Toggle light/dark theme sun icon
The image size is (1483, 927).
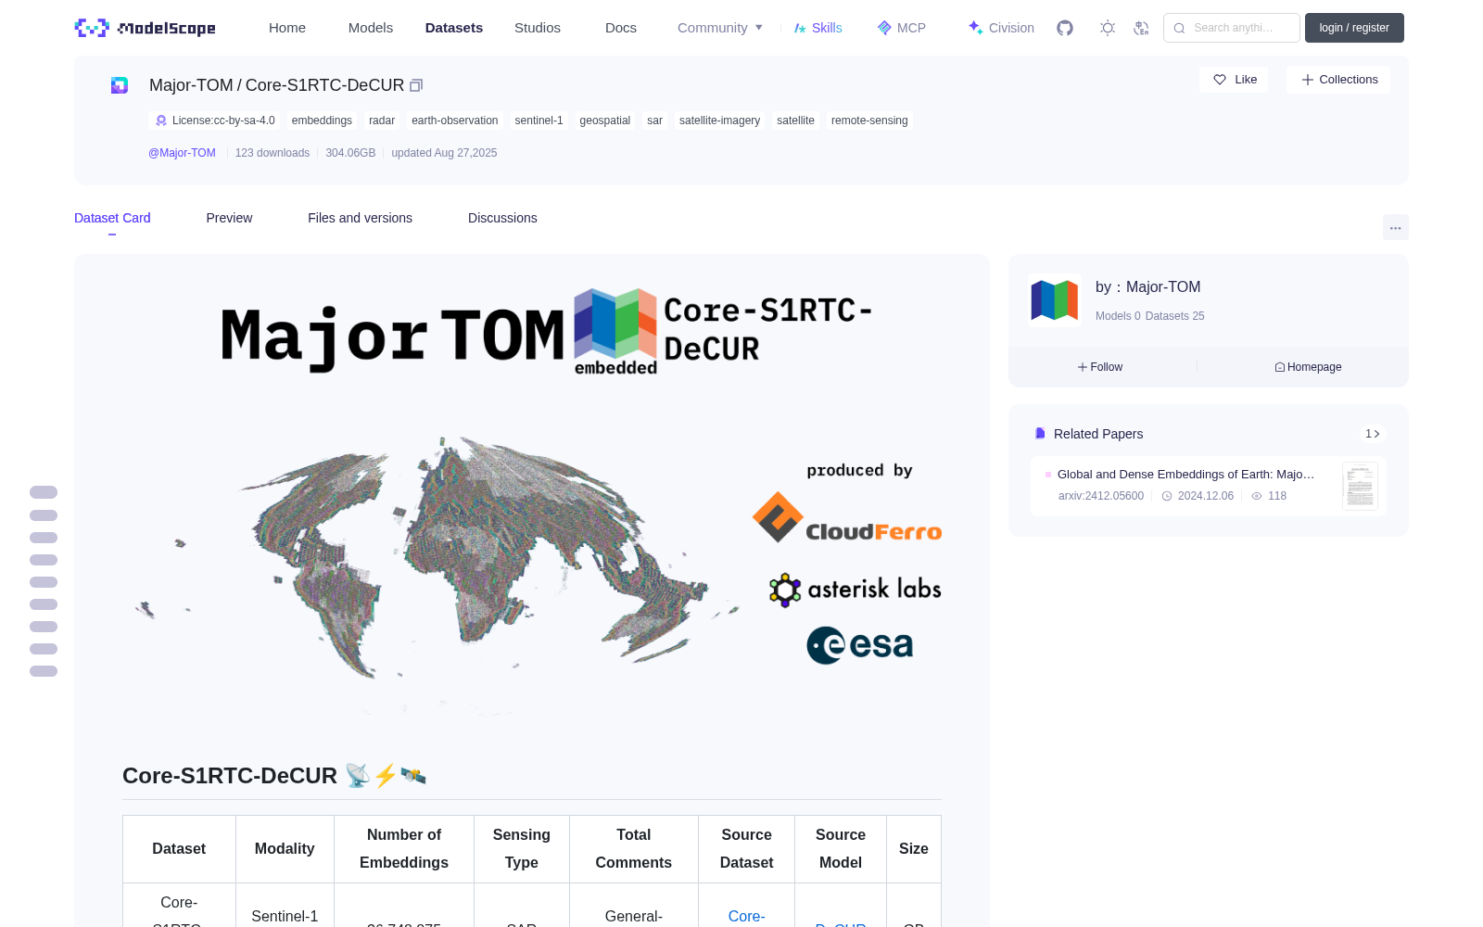tap(1108, 28)
